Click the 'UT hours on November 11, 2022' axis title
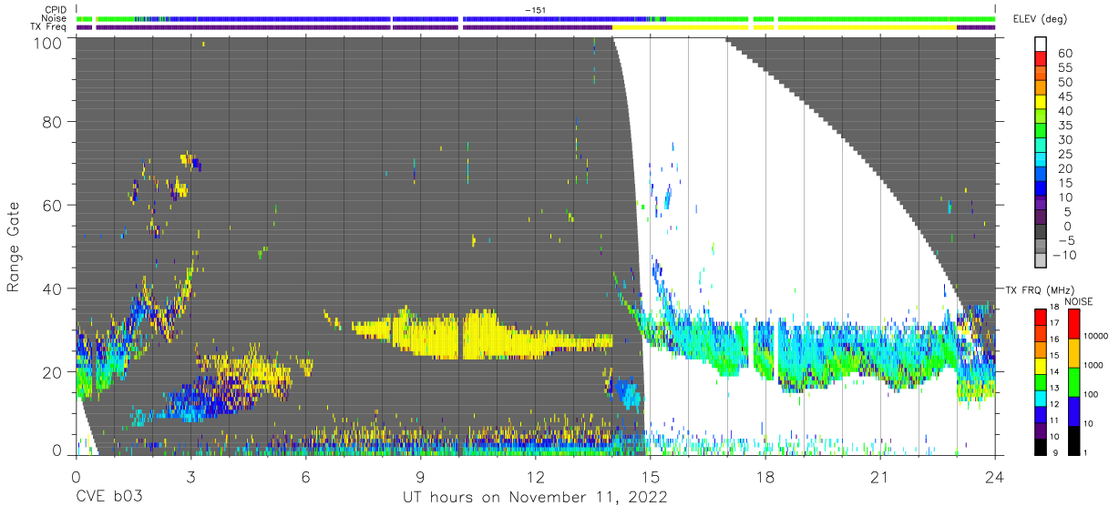This screenshot has width=1119, height=516. [x=536, y=498]
